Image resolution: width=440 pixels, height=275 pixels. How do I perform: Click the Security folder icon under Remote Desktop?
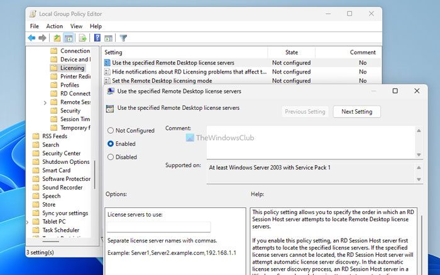(x=53, y=111)
